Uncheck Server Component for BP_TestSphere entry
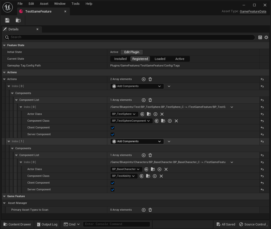Image resolution: width=271 pixels, height=229 pixels. pyautogui.click(x=113, y=134)
